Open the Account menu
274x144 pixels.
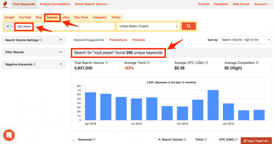(x=262, y=4)
